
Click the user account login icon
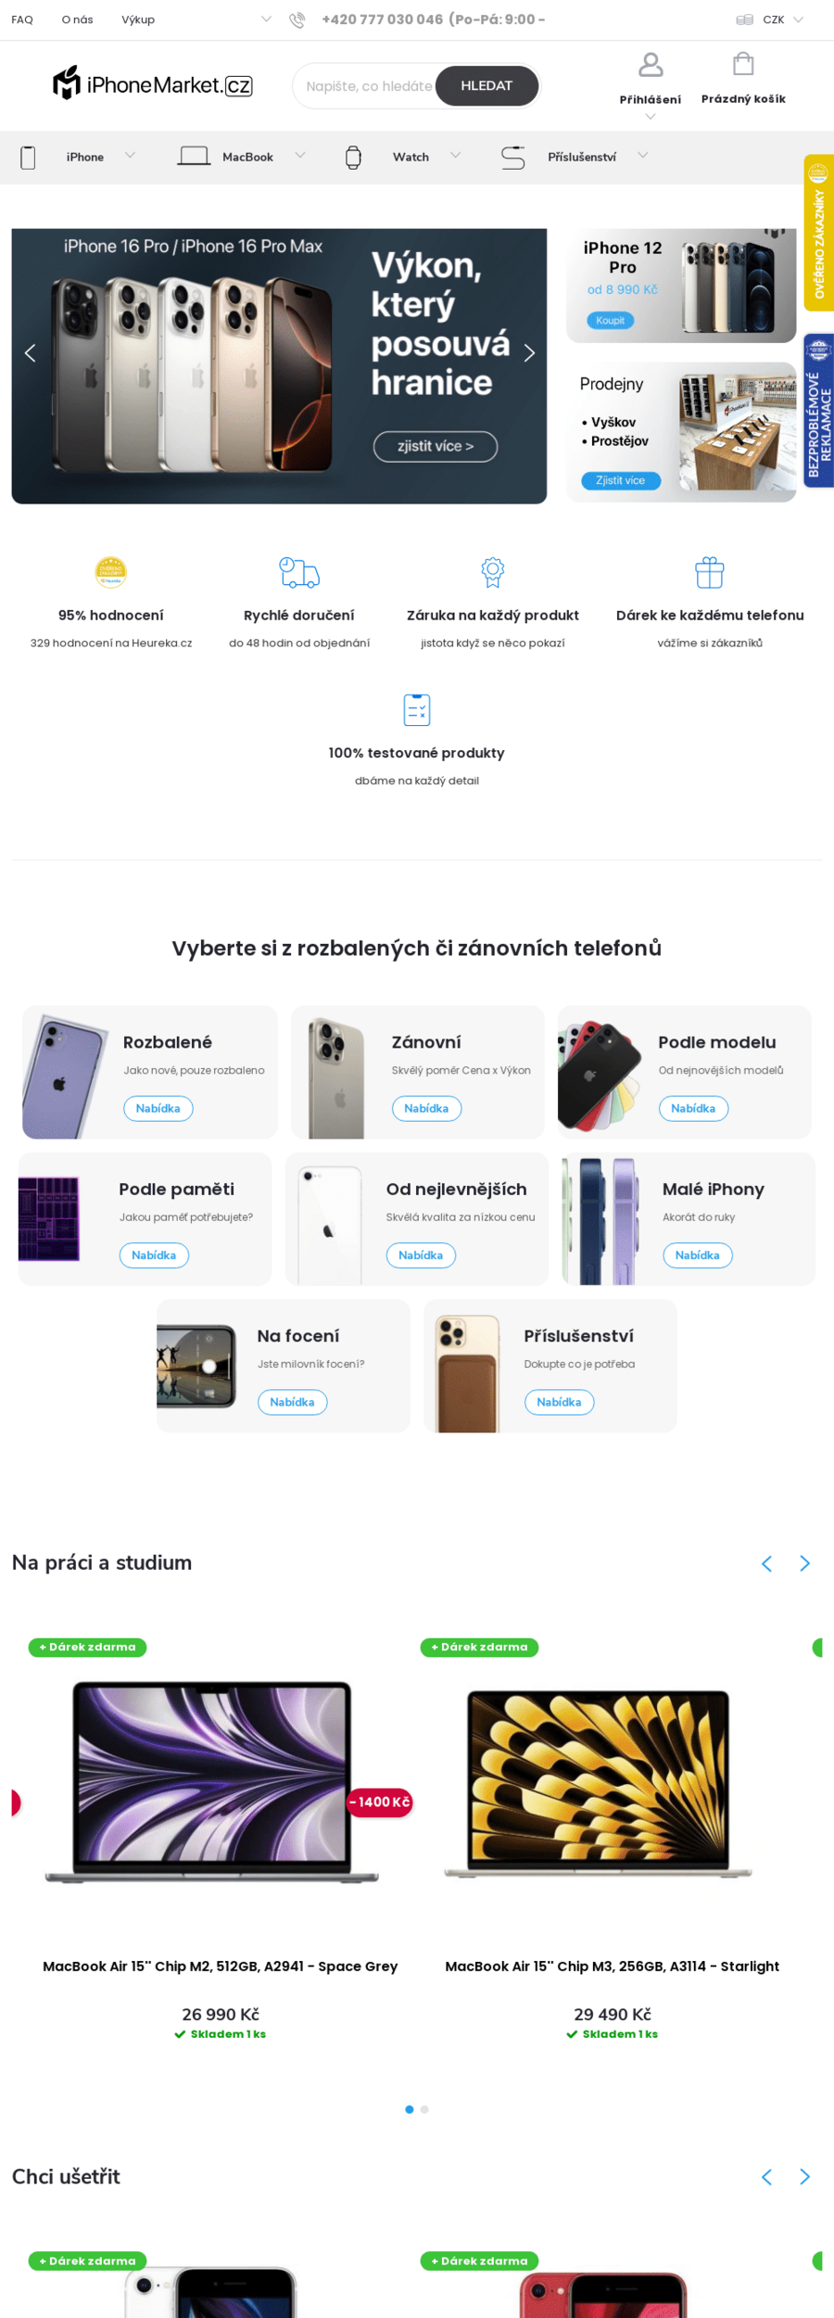click(651, 65)
